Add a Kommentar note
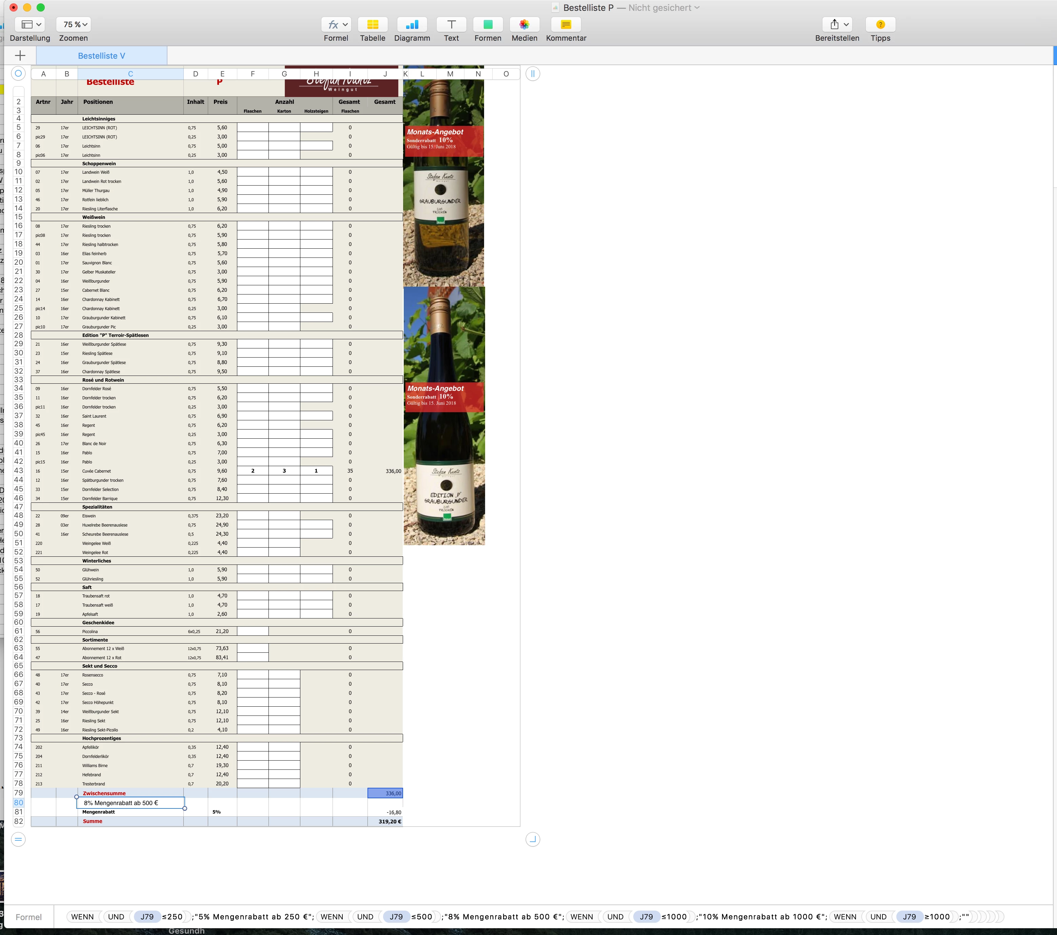 [x=566, y=24]
